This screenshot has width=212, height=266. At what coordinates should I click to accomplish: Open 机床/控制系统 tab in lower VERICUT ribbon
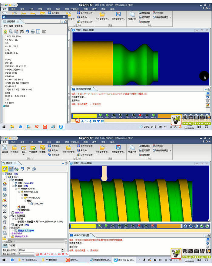72,142
